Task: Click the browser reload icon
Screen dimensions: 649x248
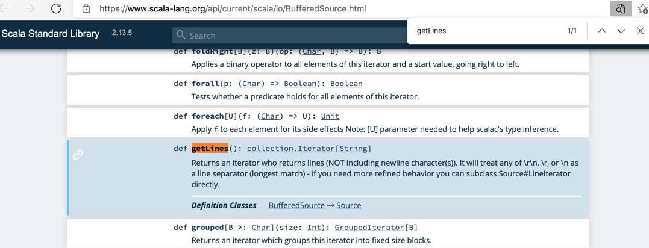Action: point(56,8)
